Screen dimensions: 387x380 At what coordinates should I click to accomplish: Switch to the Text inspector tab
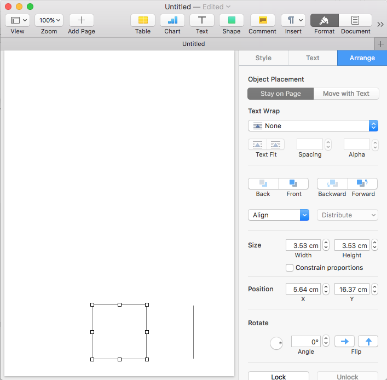[313, 58]
